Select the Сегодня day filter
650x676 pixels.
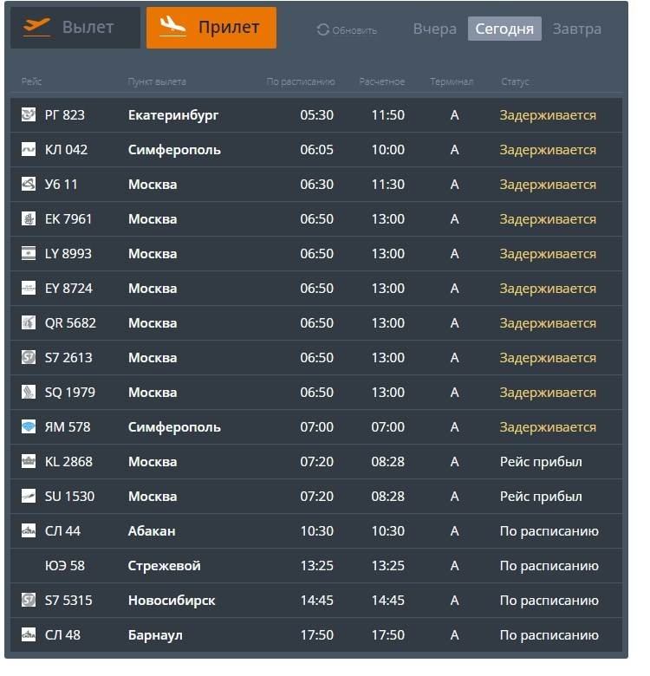[x=504, y=29]
